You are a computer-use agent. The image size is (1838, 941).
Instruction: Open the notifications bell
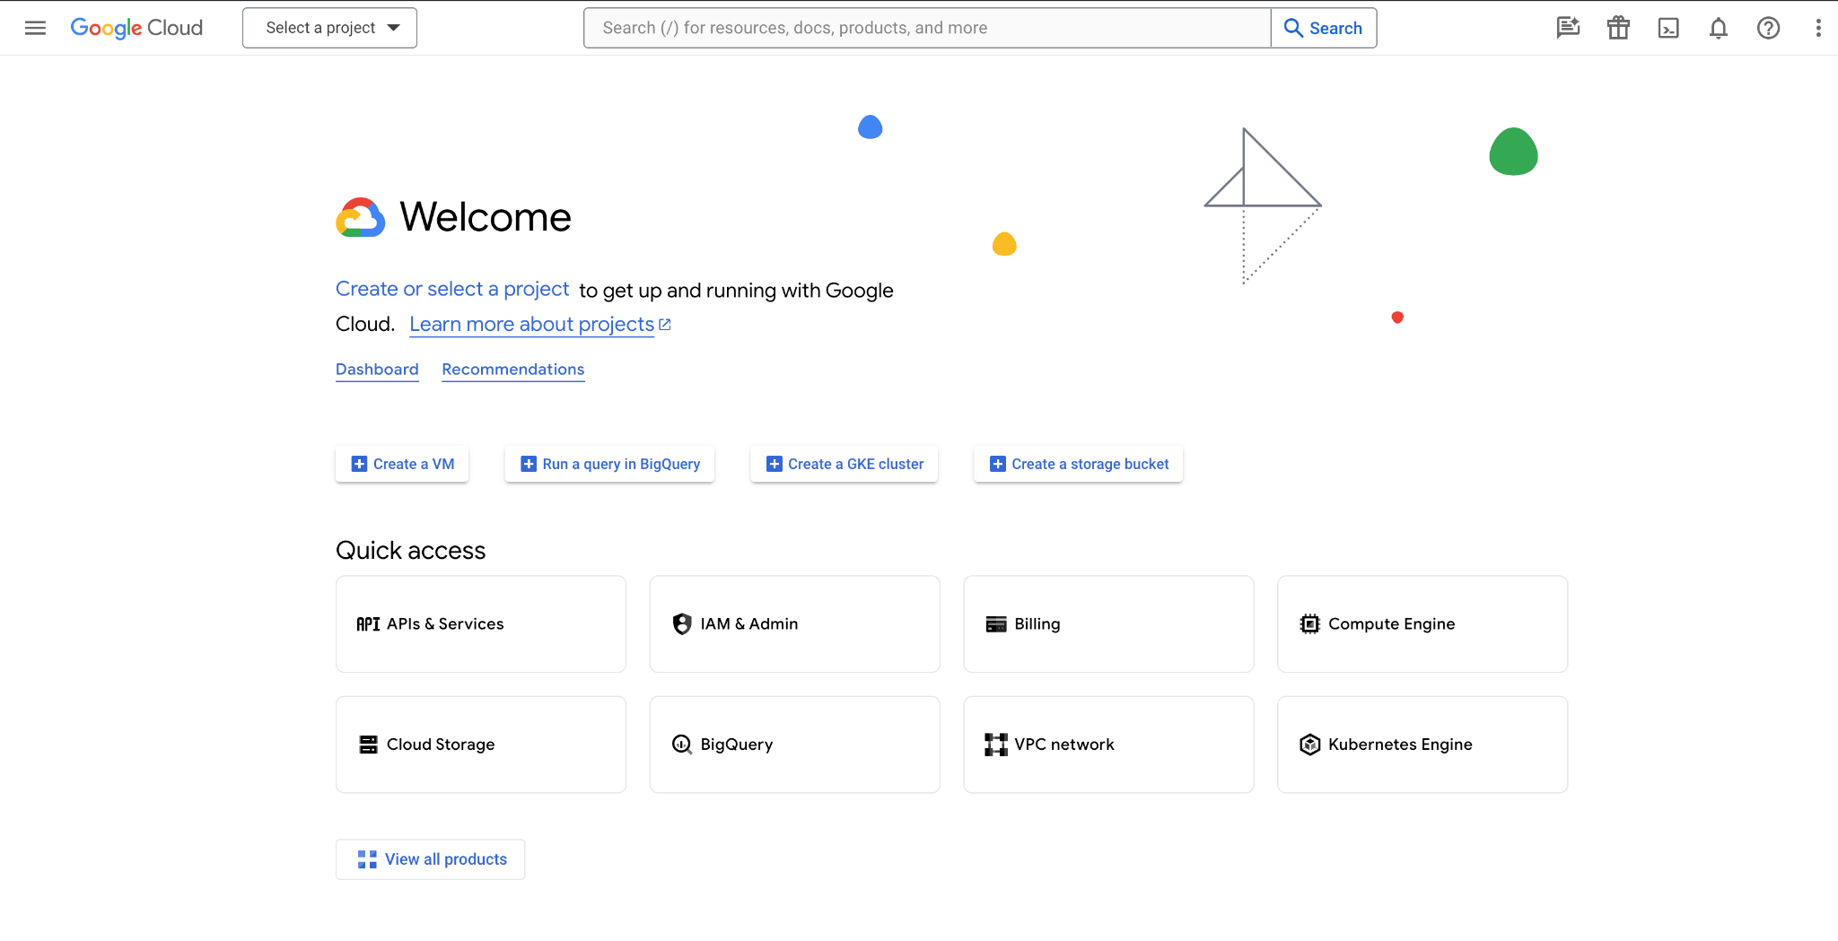1719,28
